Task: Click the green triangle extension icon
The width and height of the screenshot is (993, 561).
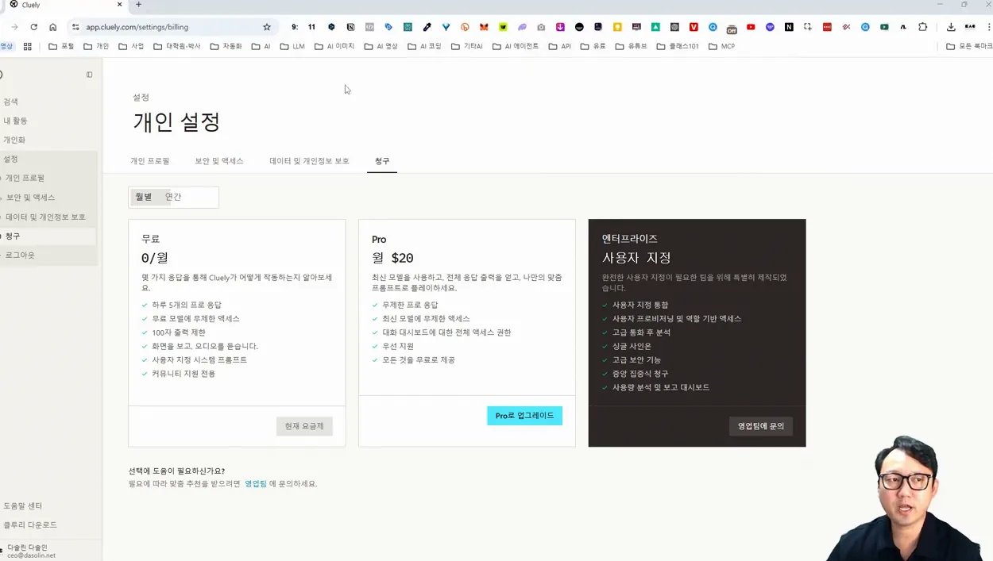Action: [x=655, y=27]
